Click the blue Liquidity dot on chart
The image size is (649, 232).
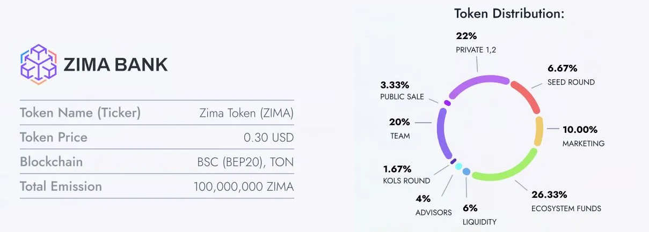pyautogui.click(x=466, y=171)
